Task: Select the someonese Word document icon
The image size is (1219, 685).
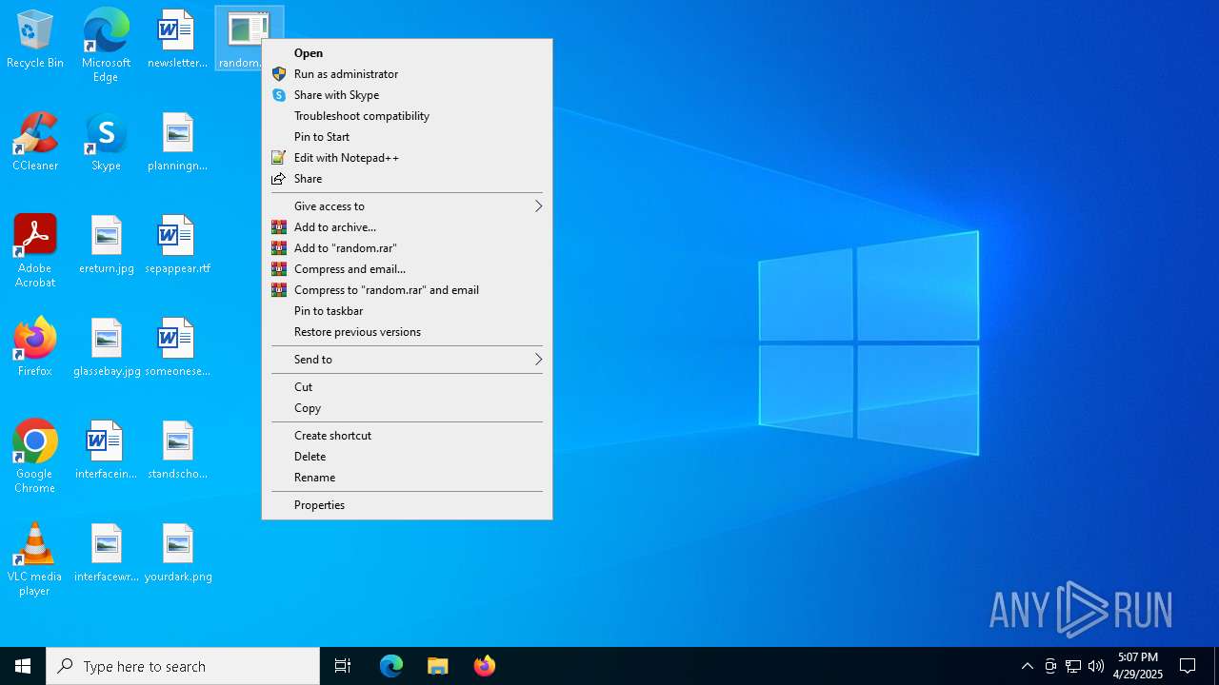Action: 177,347
